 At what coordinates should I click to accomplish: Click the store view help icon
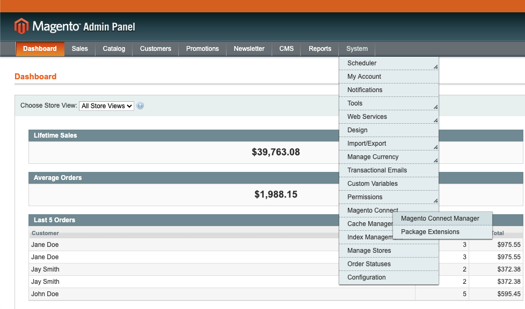(140, 106)
